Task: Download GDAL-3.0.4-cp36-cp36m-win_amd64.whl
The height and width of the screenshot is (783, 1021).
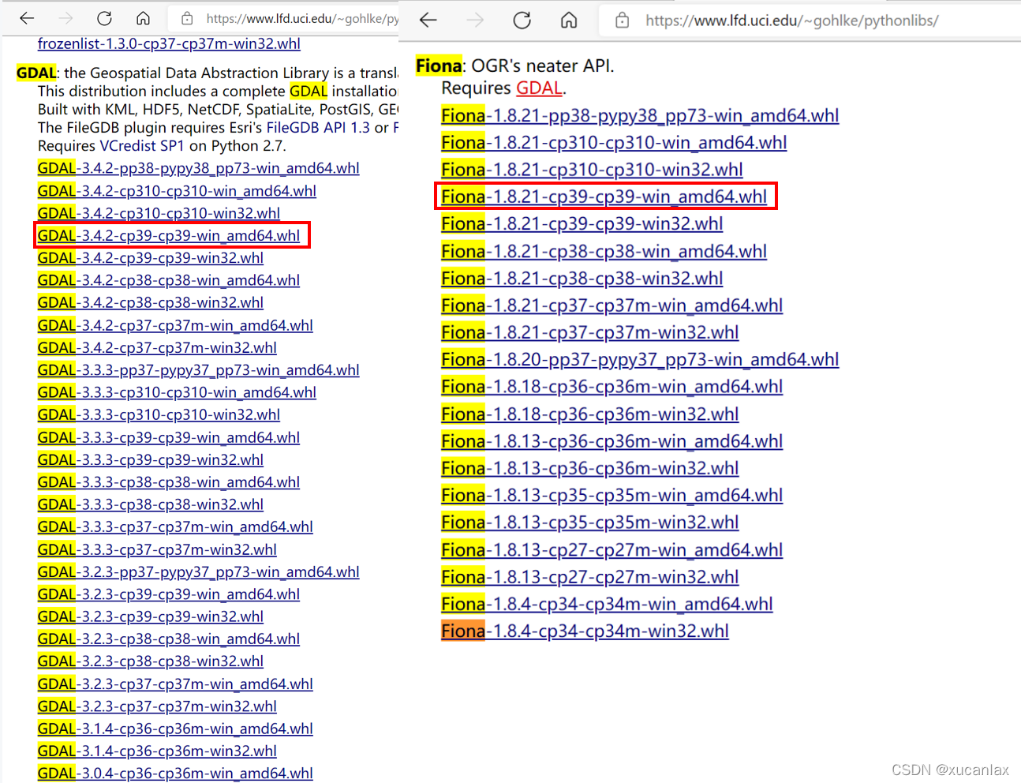Action: coord(175,774)
